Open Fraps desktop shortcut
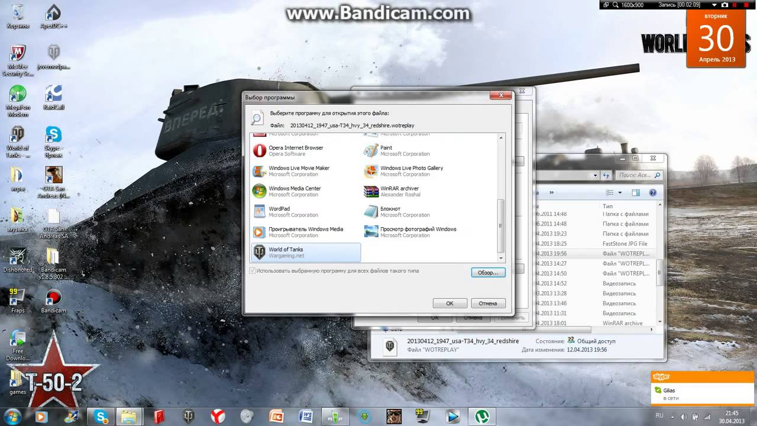The height and width of the screenshot is (426, 757). coord(18,301)
